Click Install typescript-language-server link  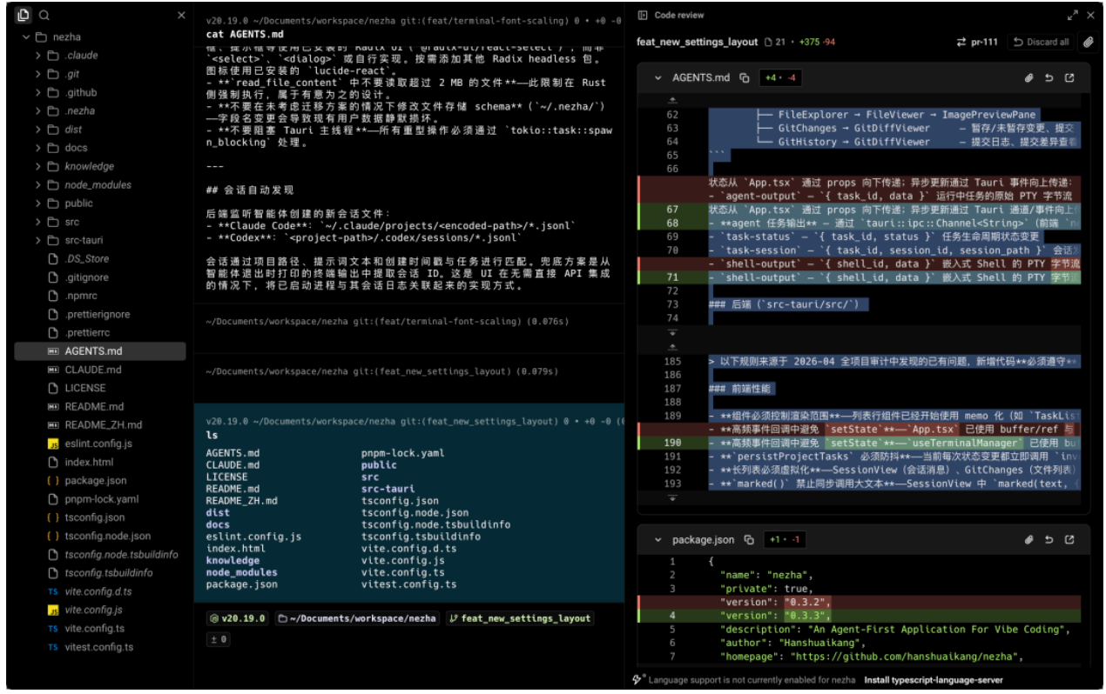(934, 680)
